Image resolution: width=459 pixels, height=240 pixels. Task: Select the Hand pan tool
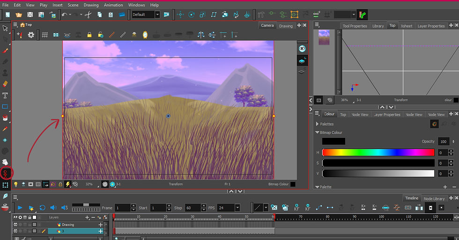point(5,162)
